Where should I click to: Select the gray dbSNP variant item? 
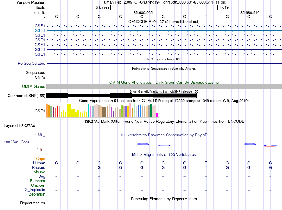pyautogui.click(x=175, y=96)
